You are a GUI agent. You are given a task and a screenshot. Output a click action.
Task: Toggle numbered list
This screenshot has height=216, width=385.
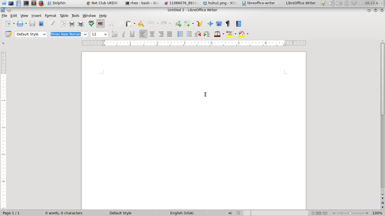(180, 34)
